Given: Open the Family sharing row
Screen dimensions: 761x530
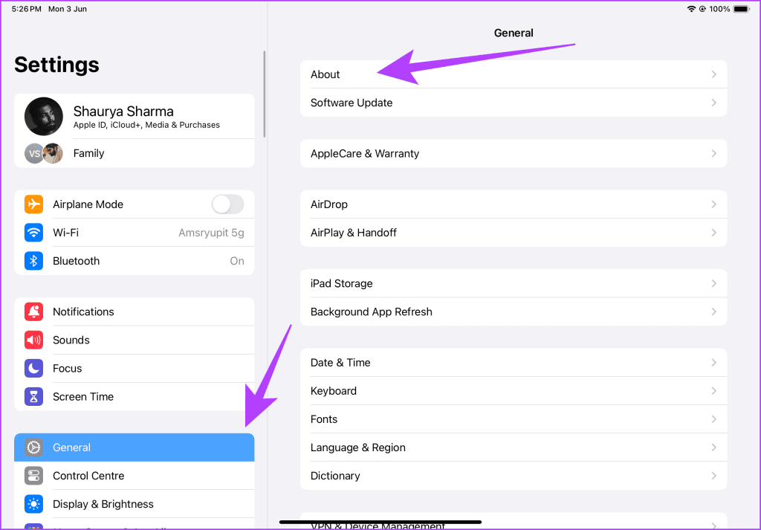Looking at the screenshot, I should click(134, 153).
